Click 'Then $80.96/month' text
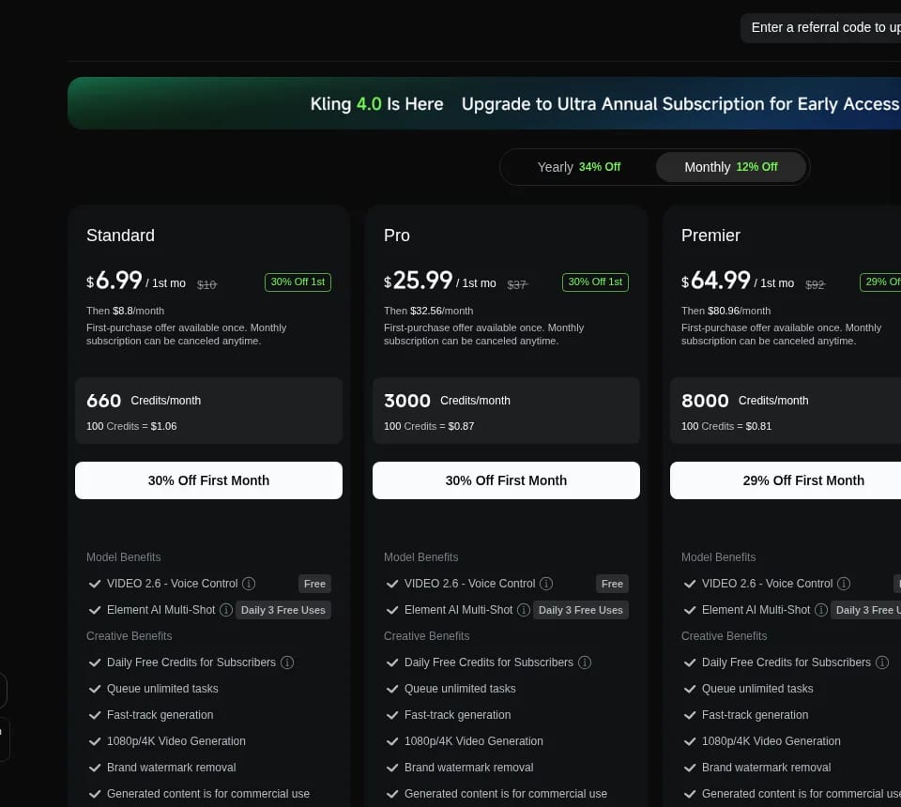The width and height of the screenshot is (901, 807). click(725, 311)
